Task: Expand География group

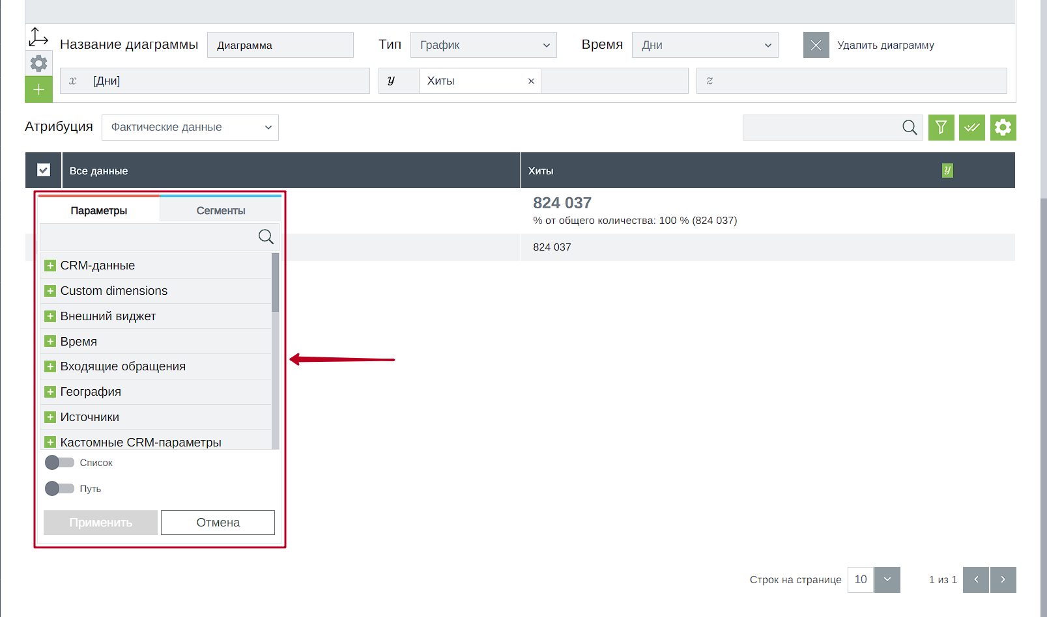Action: pyautogui.click(x=50, y=392)
